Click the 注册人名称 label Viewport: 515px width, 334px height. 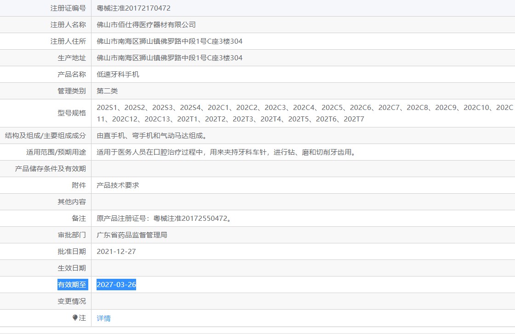pos(68,25)
